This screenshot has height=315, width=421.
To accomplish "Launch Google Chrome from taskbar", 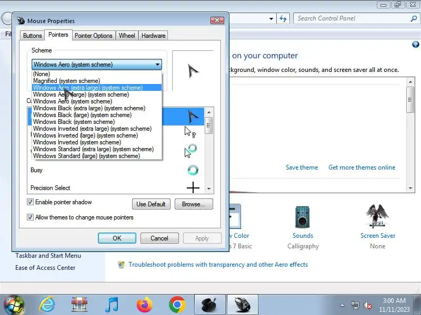I will (x=177, y=304).
